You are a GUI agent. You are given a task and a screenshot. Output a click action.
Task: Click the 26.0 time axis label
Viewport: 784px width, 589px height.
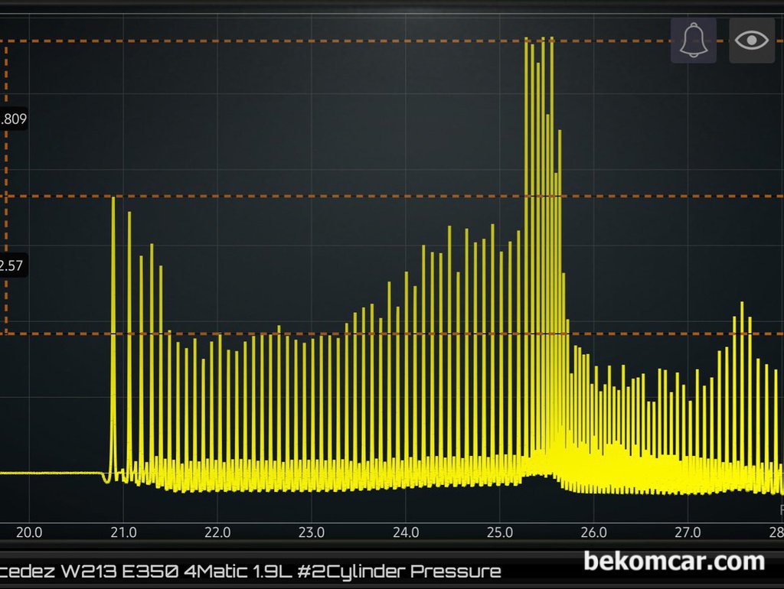click(594, 532)
